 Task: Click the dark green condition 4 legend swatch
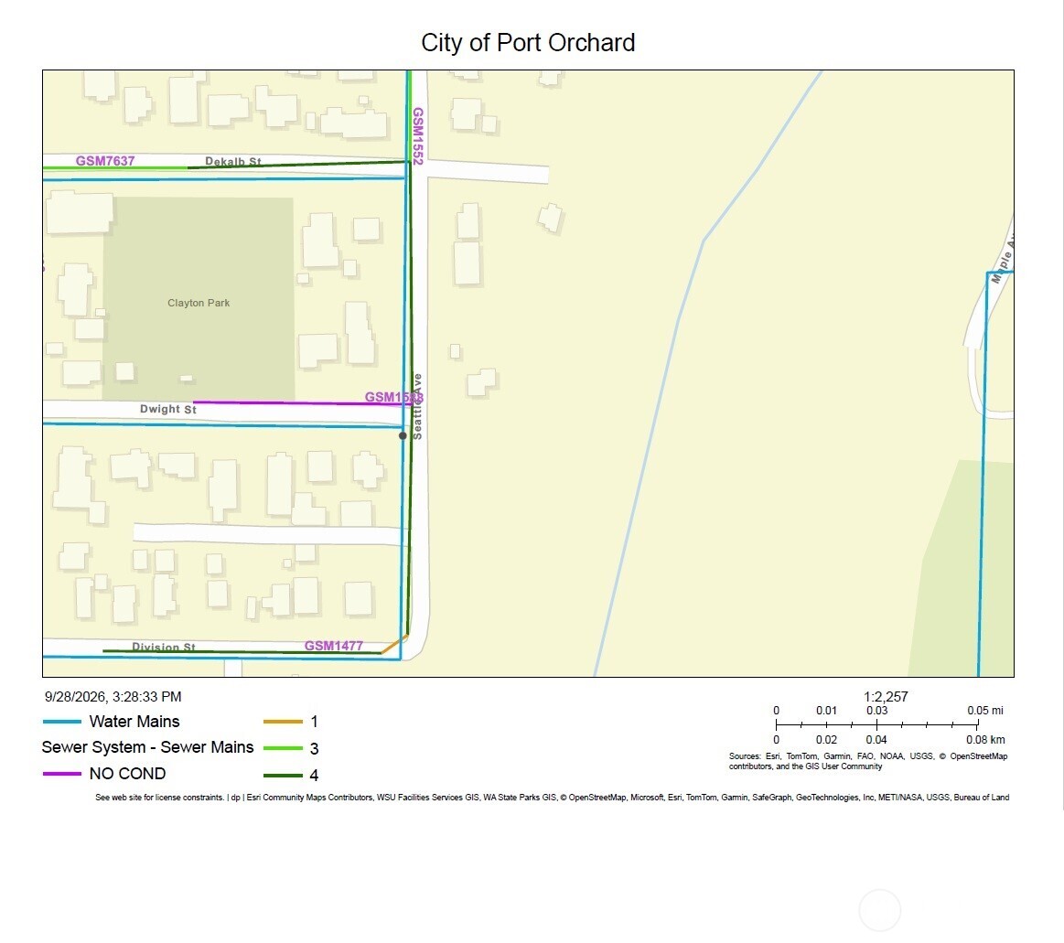283,775
